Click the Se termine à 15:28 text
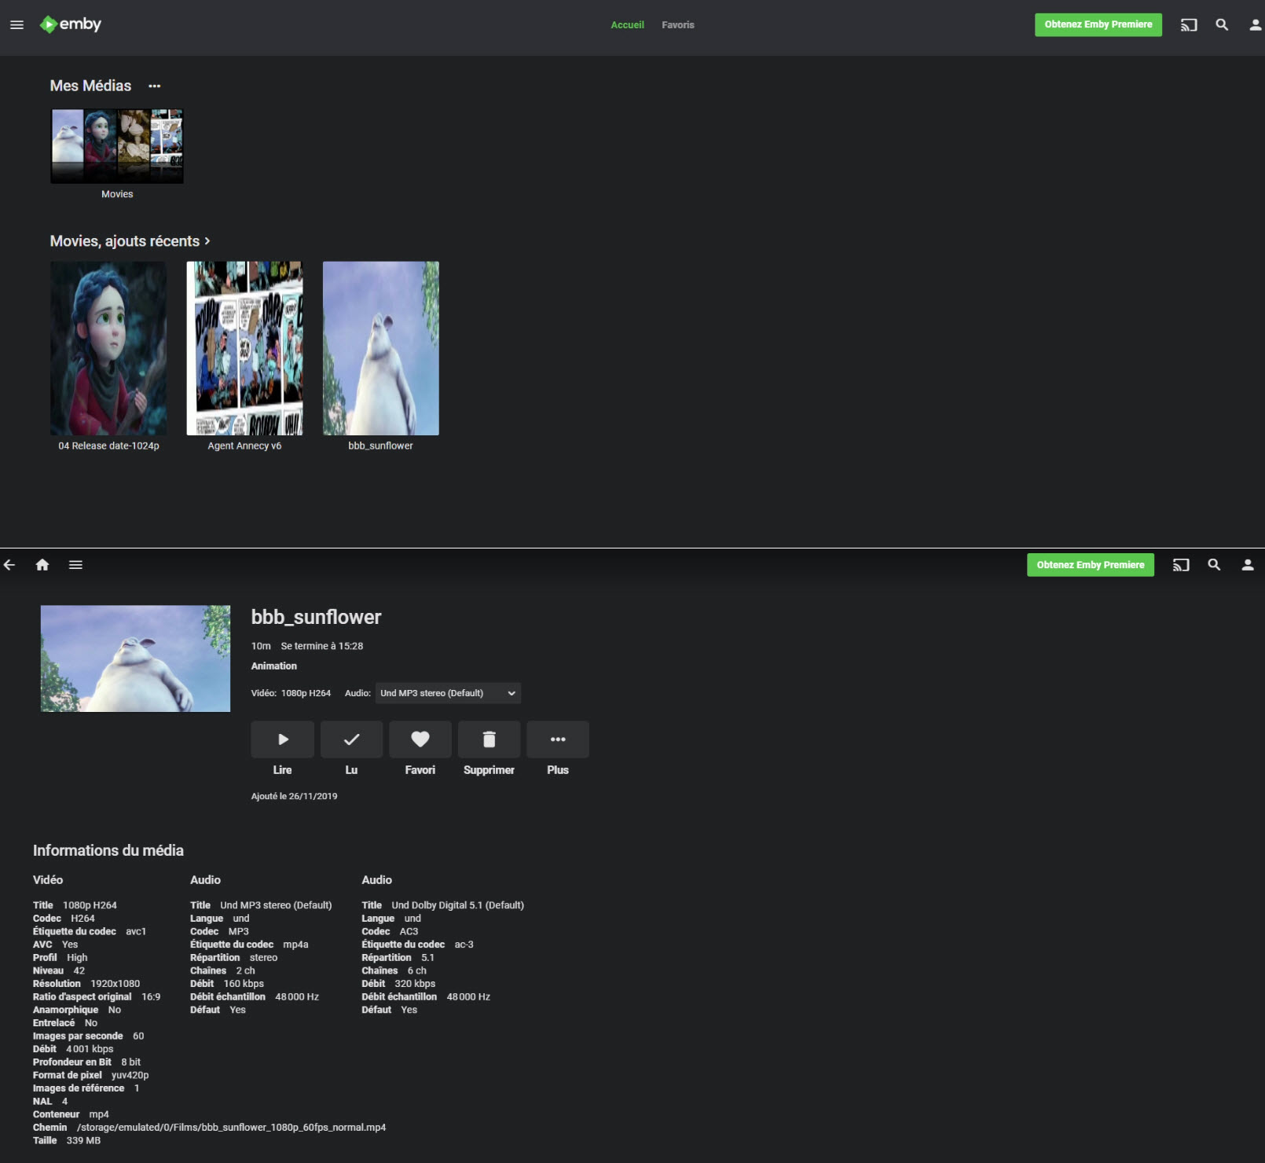 coord(322,646)
